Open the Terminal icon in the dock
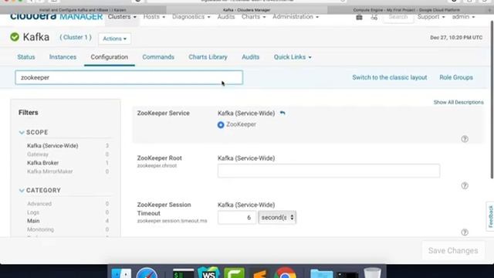 click(x=184, y=273)
